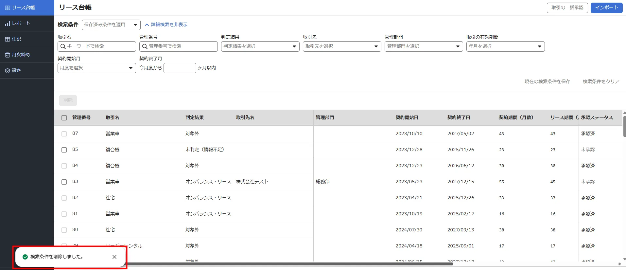This screenshot has height=270, width=626.
Task: Click the green success checkmark icon in toast
Action: click(x=25, y=257)
